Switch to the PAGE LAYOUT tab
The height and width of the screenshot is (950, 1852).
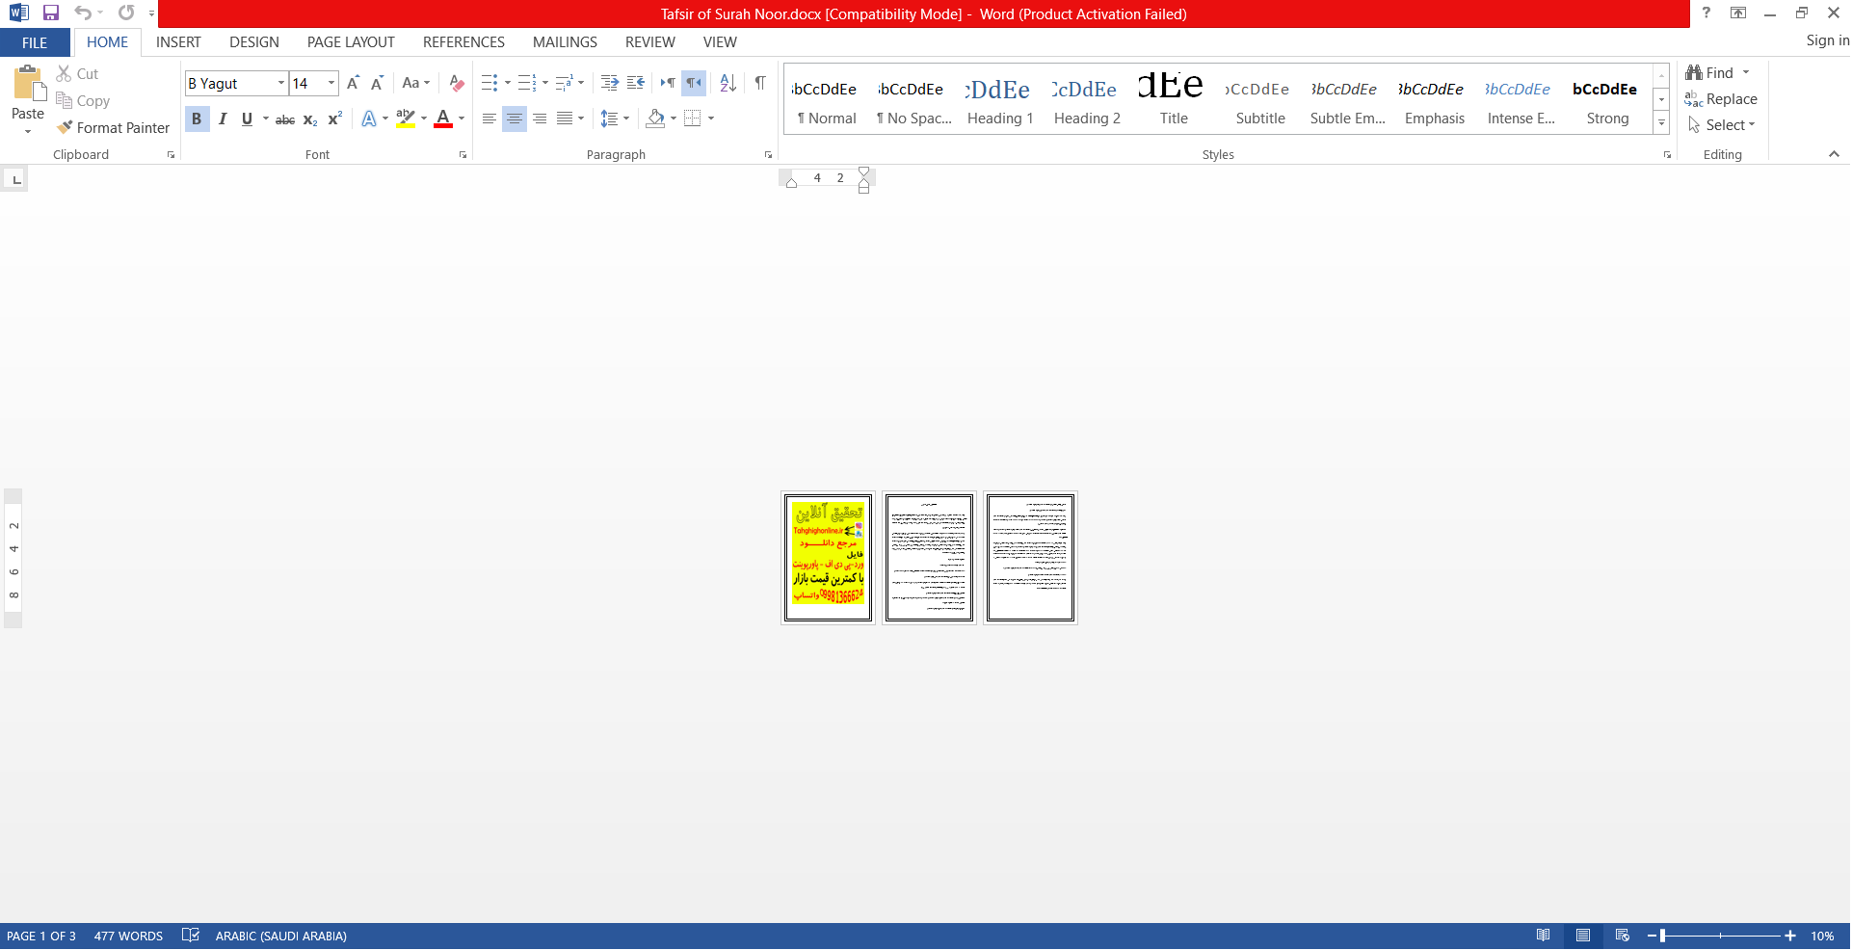(x=351, y=42)
